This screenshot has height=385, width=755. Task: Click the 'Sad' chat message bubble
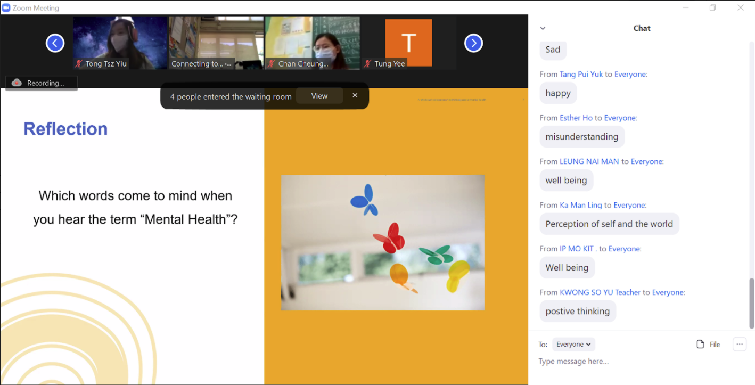coord(553,50)
